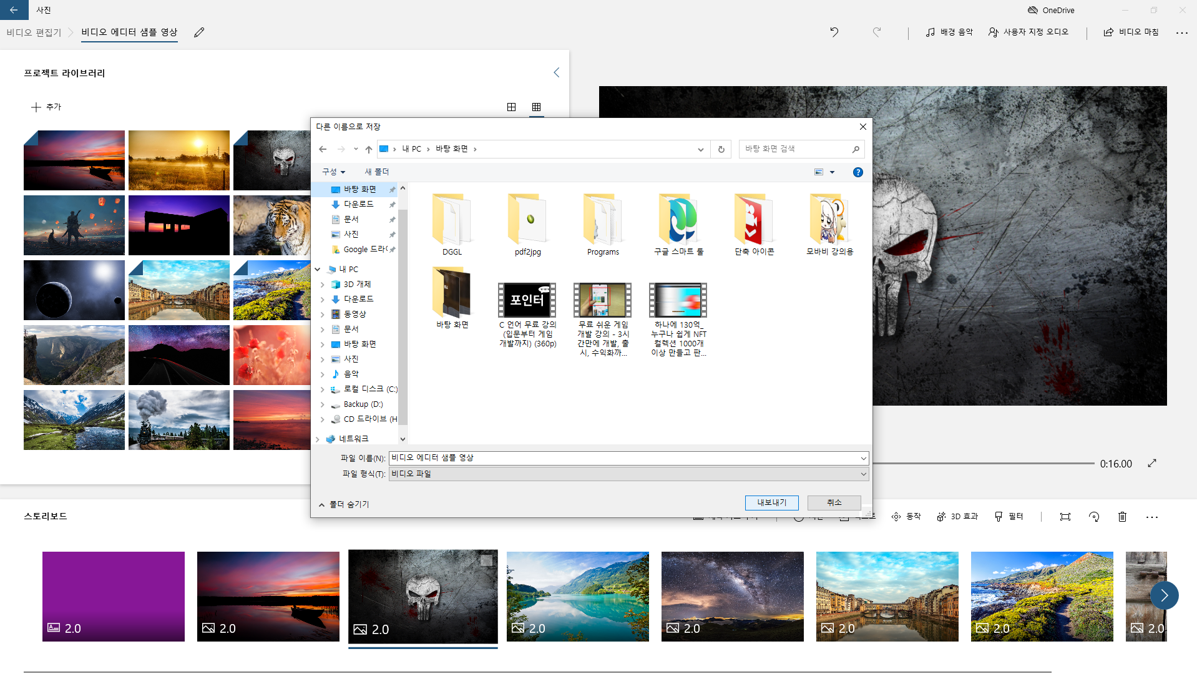Expand 로컬 디스크 (C:) tree node
The image size is (1197, 674).
coord(323,389)
